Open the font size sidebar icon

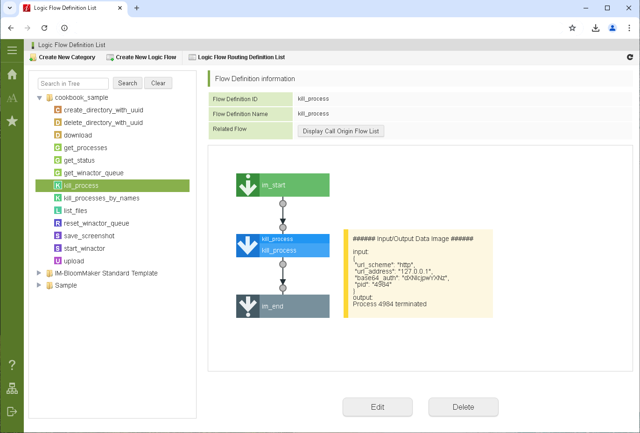(12, 98)
